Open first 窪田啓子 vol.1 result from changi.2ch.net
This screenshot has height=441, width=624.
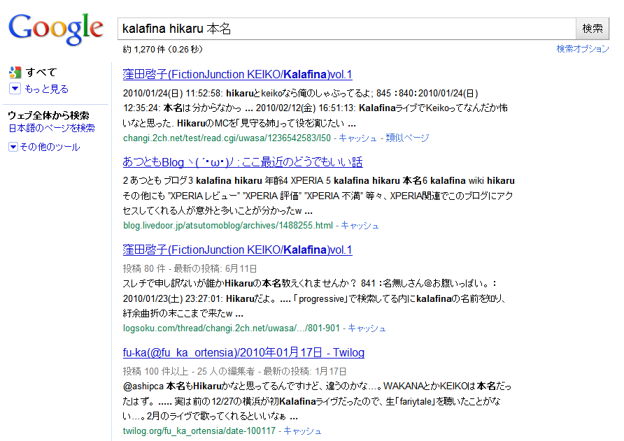click(x=238, y=74)
